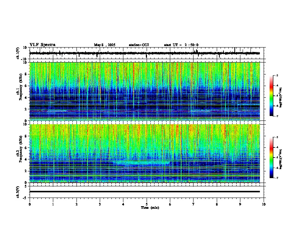The image size is (297, 229).
Task: Click the "ch.1(V)" vertical axis label
Action: tap(18, 53)
